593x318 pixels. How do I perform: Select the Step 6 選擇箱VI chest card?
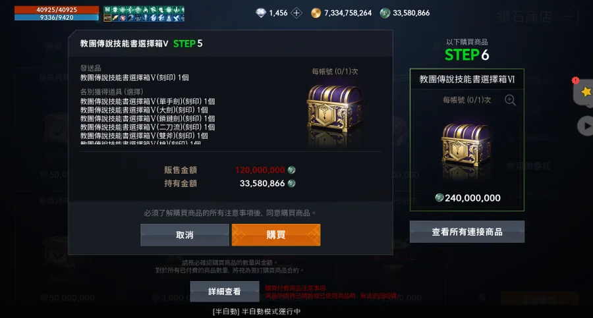click(x=467, y=140)
